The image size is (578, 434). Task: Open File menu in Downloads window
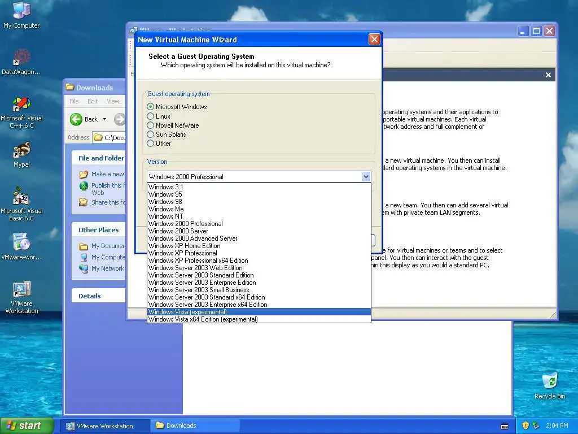coord(74,101)
